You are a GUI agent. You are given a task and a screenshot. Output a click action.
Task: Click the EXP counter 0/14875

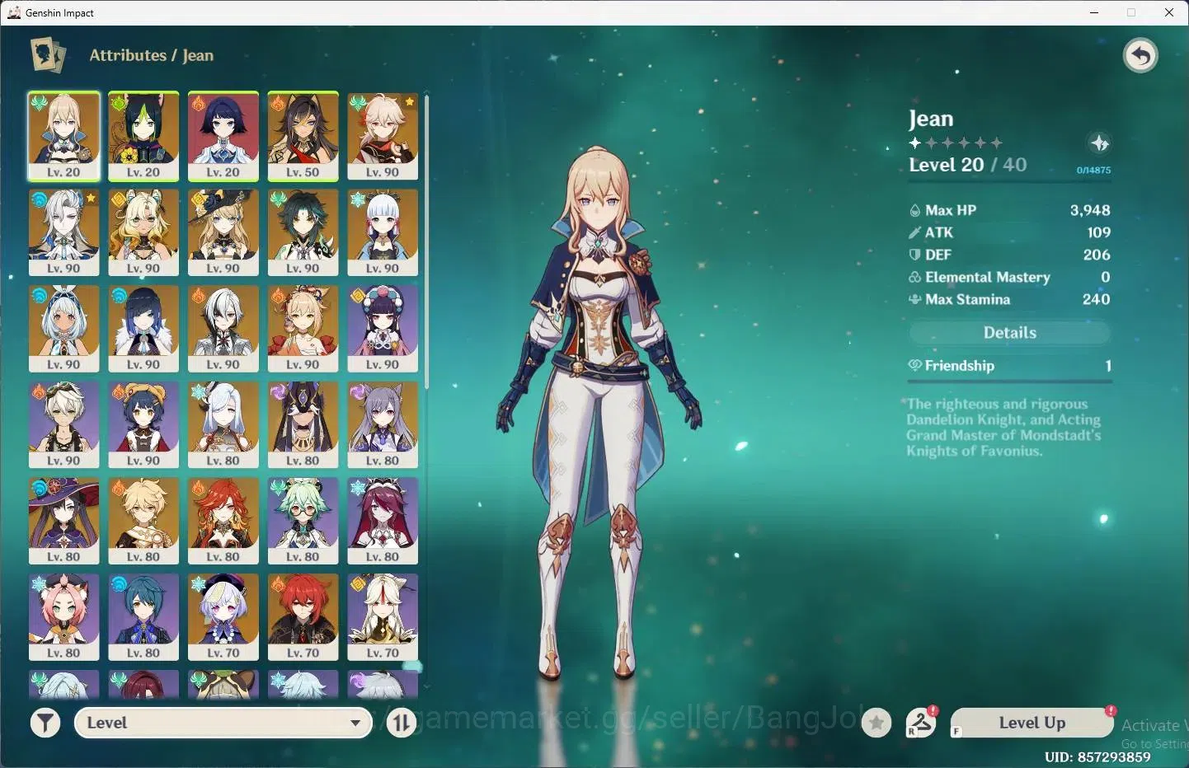(1093, 171)
